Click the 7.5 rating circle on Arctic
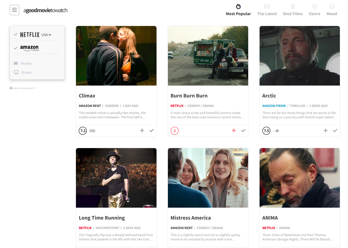 (x=266, y=131)
